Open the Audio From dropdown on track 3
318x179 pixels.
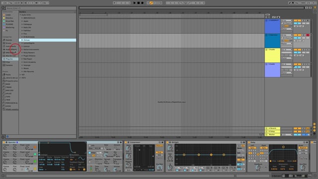point(287,50)
